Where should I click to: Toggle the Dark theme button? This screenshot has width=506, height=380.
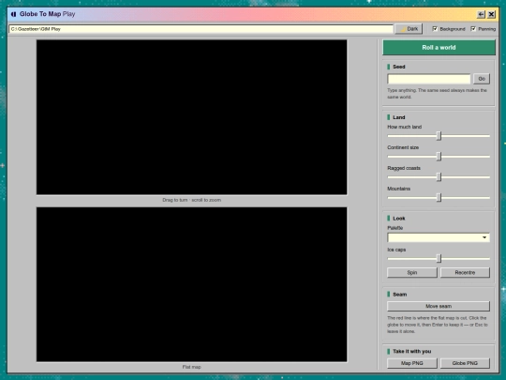[409, 29]
